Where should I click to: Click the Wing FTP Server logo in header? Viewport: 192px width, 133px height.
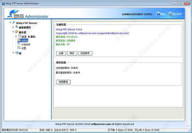coord(15,14)
